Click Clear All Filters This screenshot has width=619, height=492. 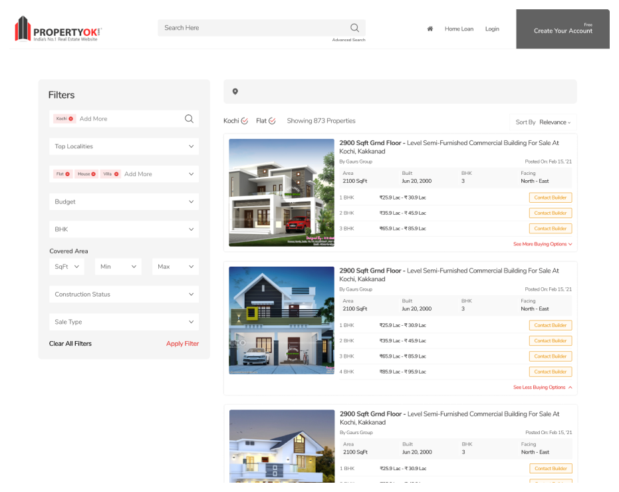pos(70,344)
